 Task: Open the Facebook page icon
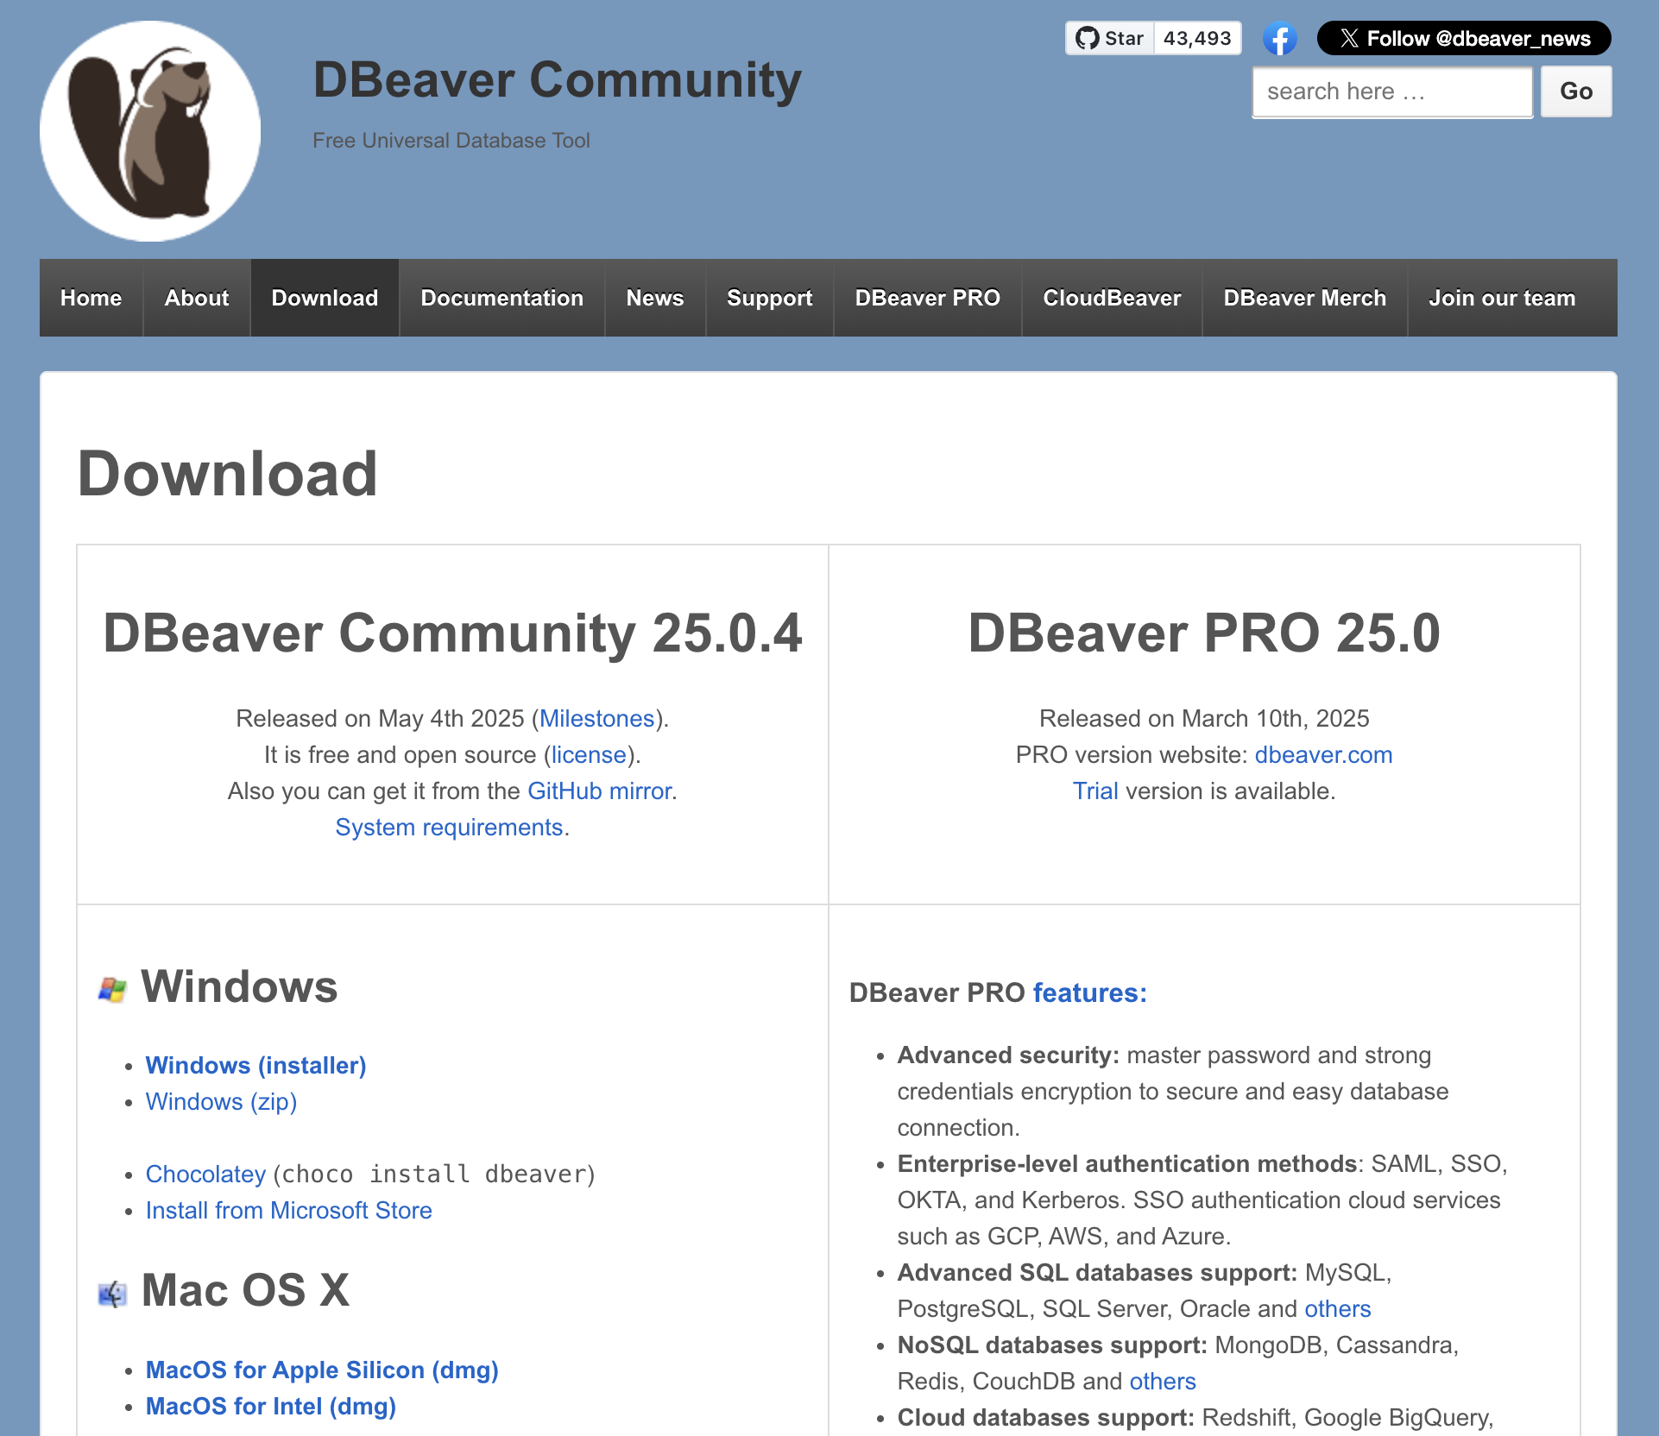pos(1279,38)
